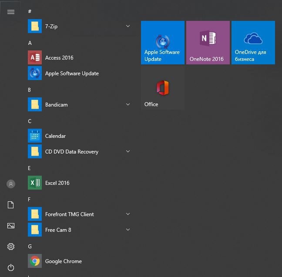Screen dimensions: 282x277
Task: Click the Access 2016 app icon
Action: click(x=35, y=57)
